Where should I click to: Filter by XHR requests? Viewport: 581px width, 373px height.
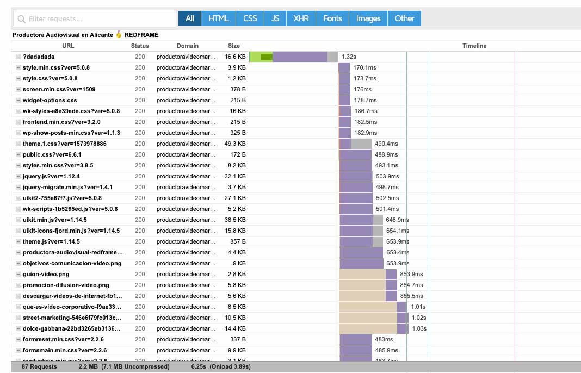click(301, 18)
